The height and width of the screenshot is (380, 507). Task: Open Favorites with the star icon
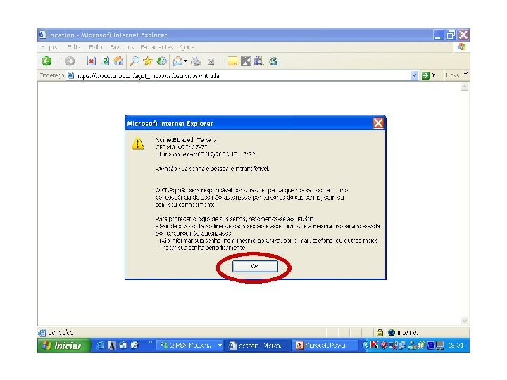[x=148, y=61]
